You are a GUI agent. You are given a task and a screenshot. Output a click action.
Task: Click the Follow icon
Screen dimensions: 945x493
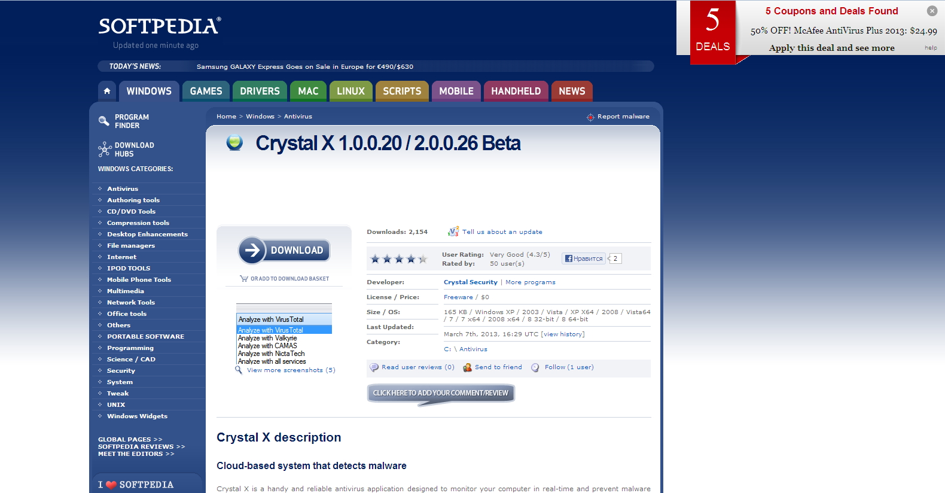pyautogui.click(x=535, y=367)
